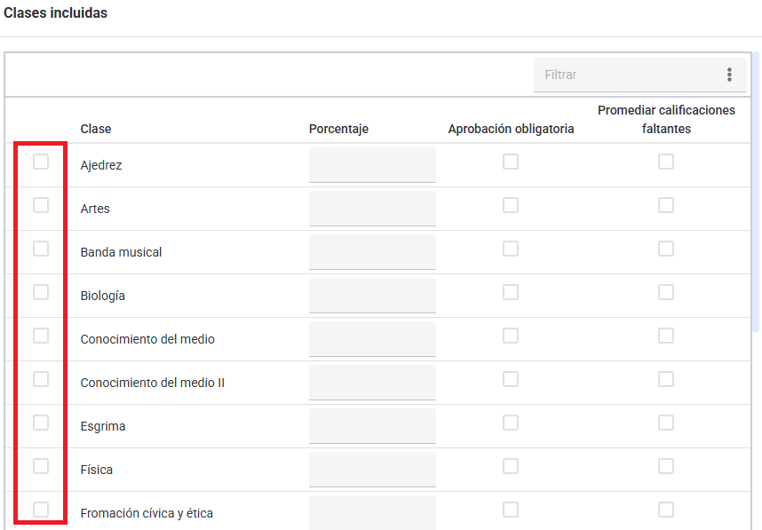This screenshot has width=762, height=530.
Task: Tick the Banda musical row checkbox
Action: pos(41,249)
